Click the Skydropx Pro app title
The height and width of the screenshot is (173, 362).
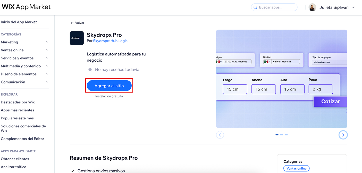point(104,35)
